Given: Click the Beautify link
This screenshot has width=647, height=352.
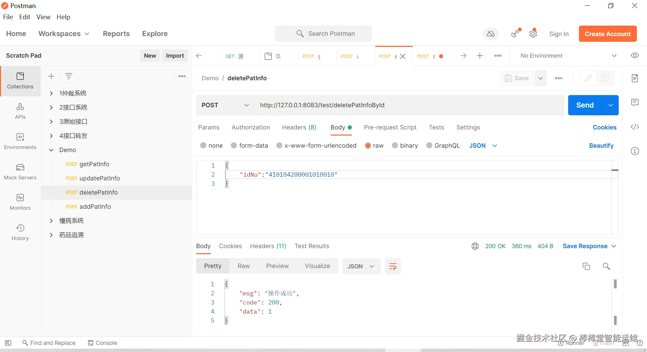Looking at the screenshot, I should 601,146.
